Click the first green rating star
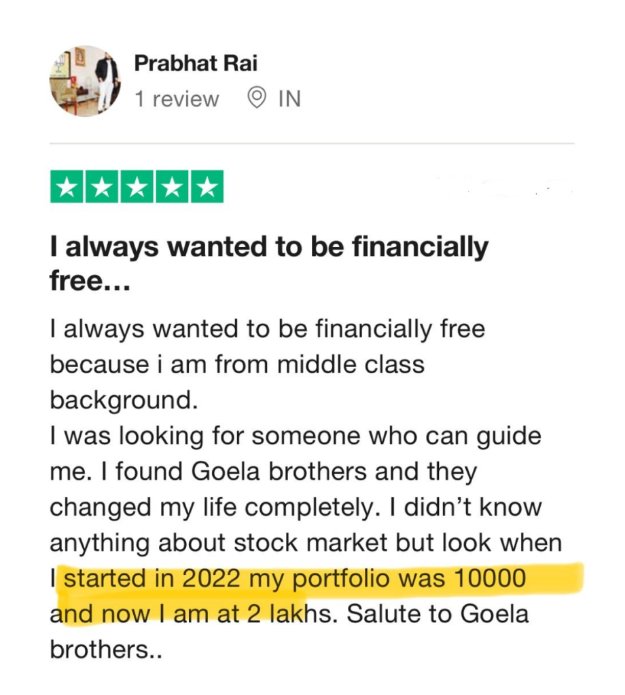The height and width of the screenshot is (695, 625). tap(67, 187)
